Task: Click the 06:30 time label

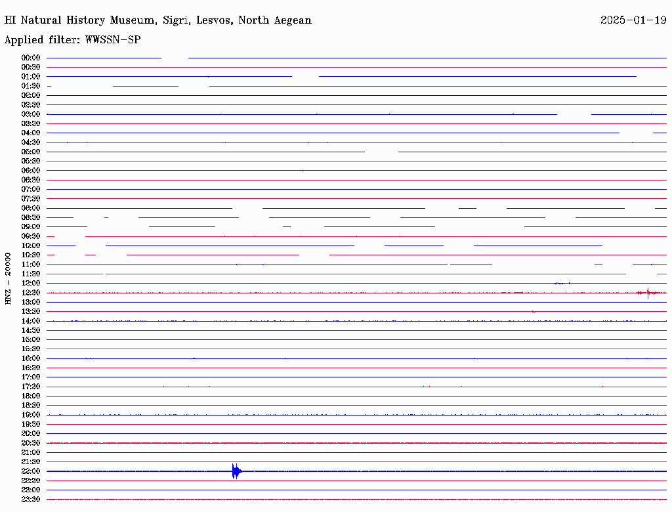Action: pos(30,180)
